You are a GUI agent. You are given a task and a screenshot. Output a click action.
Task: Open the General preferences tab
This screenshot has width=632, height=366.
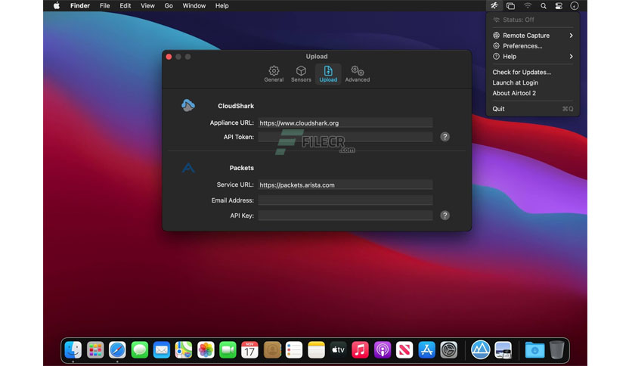click(274, 74)
